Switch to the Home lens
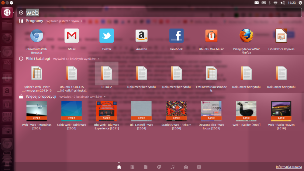 tap(119, 167)
